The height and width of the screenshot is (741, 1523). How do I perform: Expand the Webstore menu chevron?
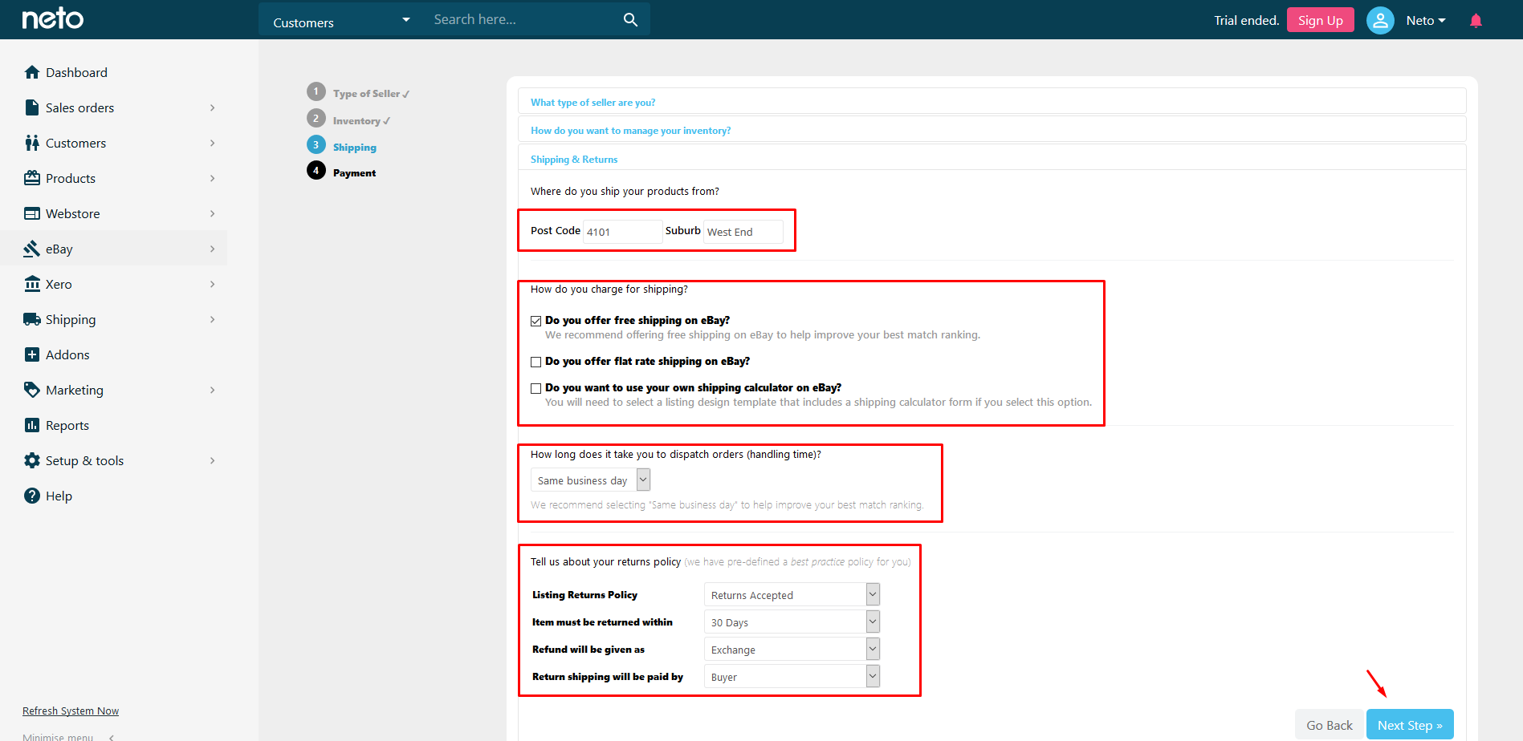pyautogui.click(x=212, y=213)
